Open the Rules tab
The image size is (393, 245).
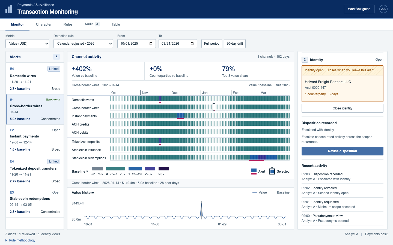[x=68, y=24]
